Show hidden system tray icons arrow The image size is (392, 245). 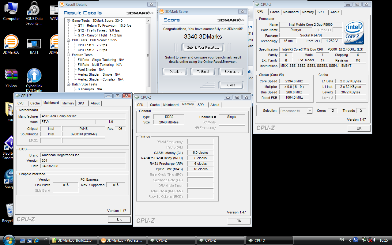tap(349, 240)
